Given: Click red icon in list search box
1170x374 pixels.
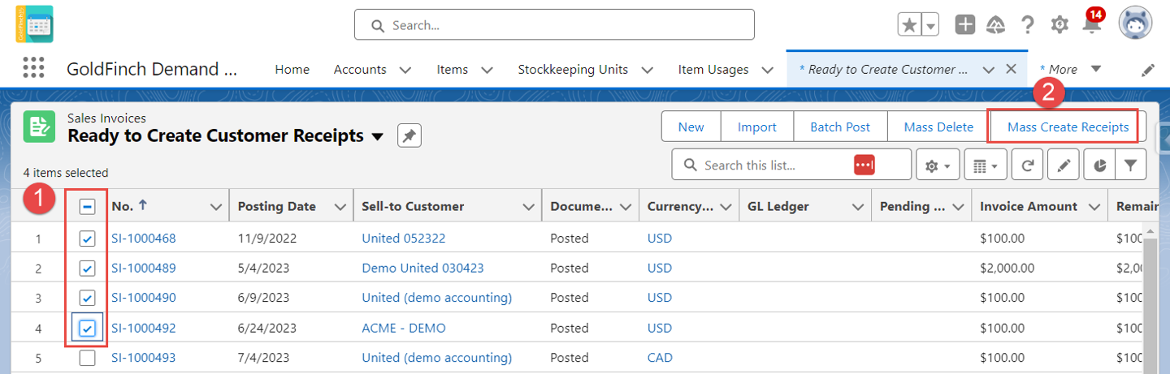Looking at the screenshot, I should (864, 165).
